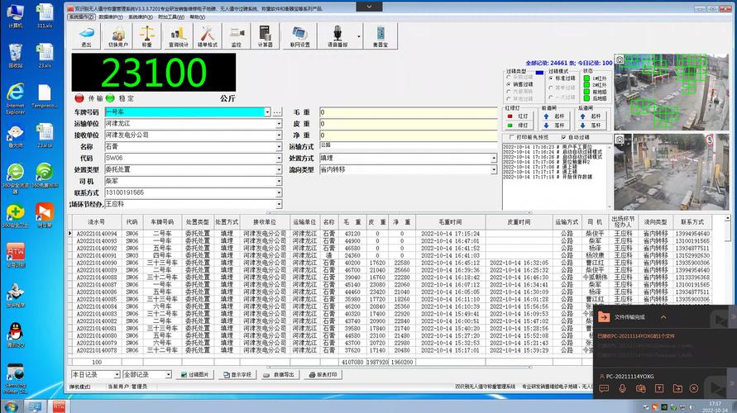The width and height of the screenshot is (737, 413).
Task: Click microphone icon in remote session panel
Action: click(622, 388)
